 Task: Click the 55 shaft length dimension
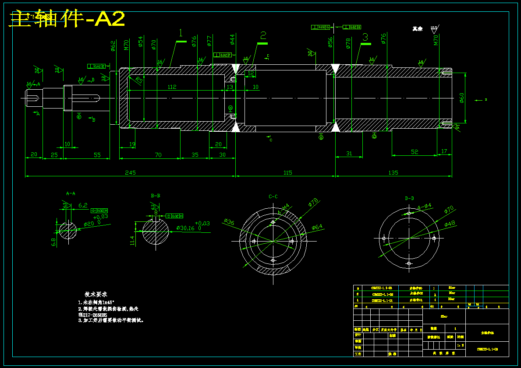tap(97, 155)
